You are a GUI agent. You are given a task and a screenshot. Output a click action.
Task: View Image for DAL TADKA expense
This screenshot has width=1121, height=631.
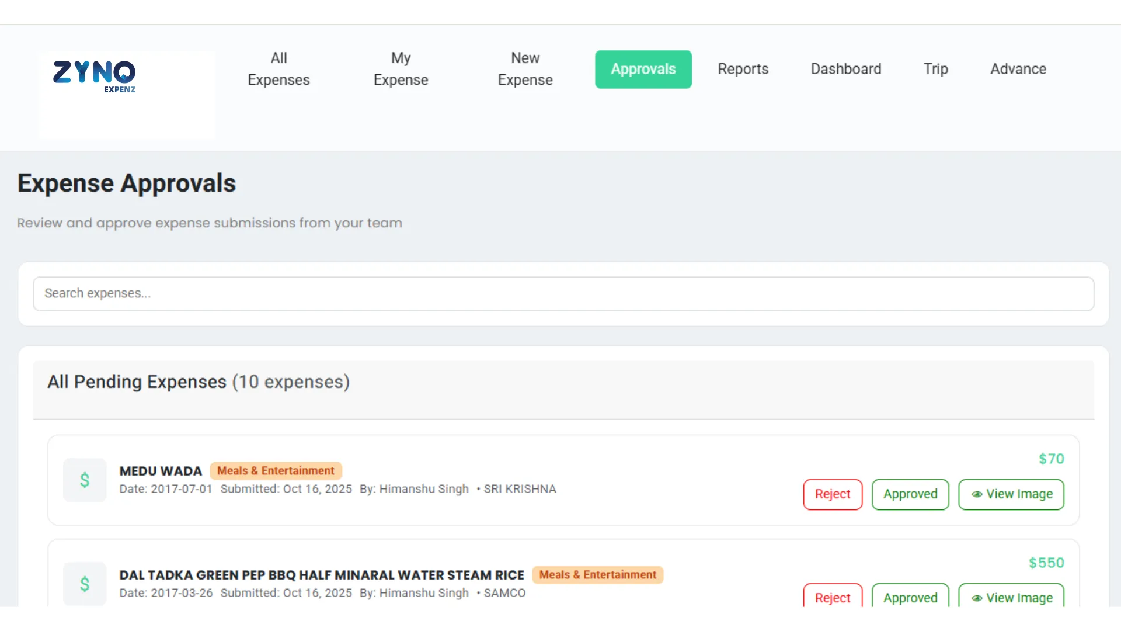click(1011, 597)
